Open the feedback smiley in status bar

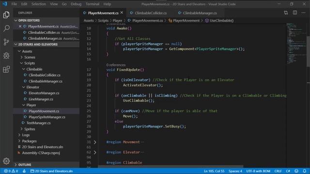(x=296, y=171)
